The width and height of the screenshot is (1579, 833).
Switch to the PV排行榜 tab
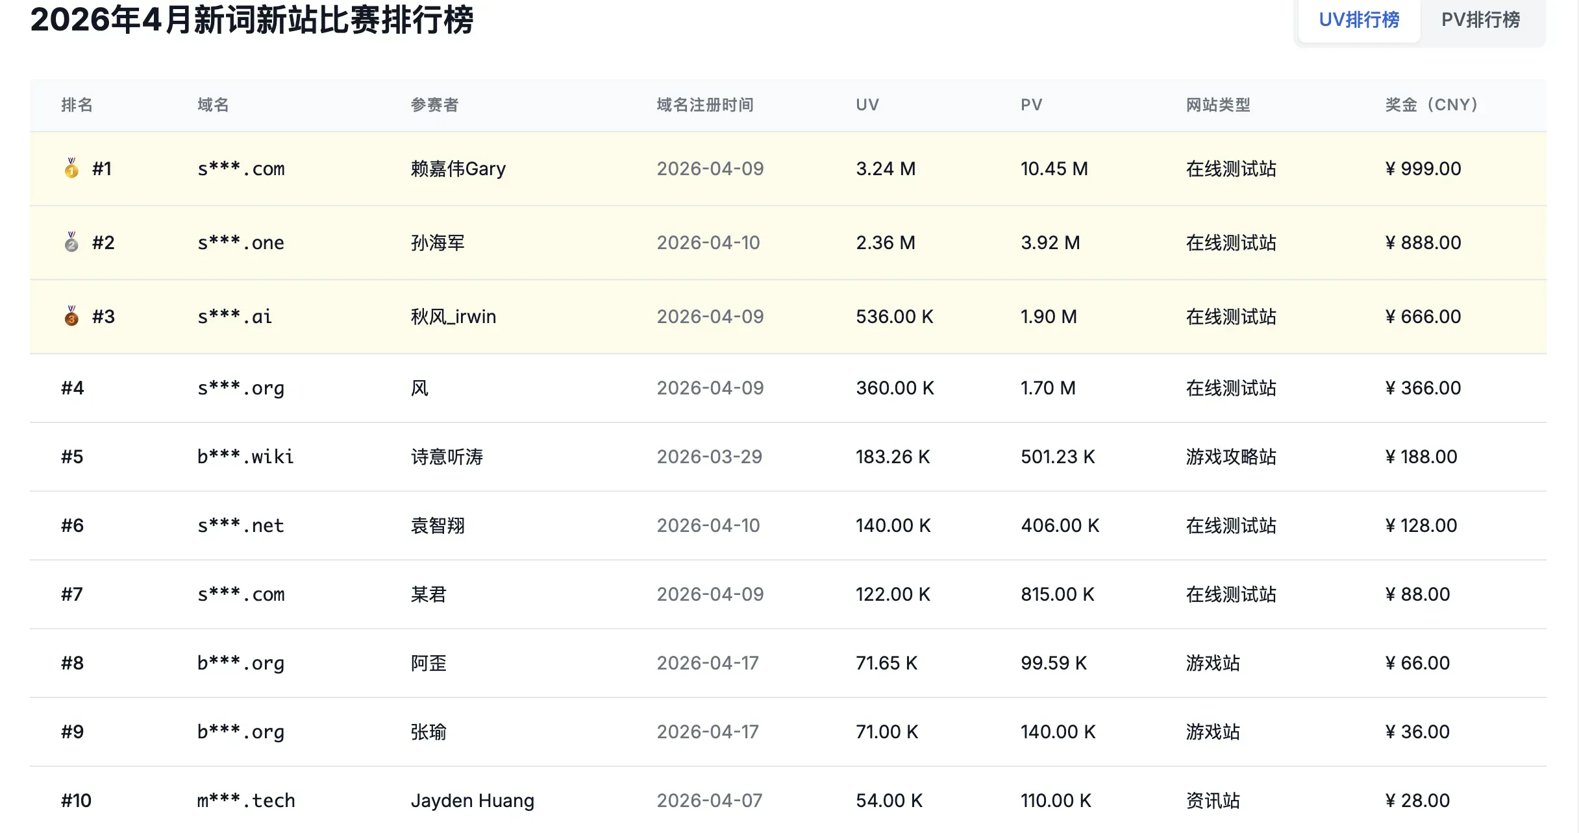coord(1481,20)
